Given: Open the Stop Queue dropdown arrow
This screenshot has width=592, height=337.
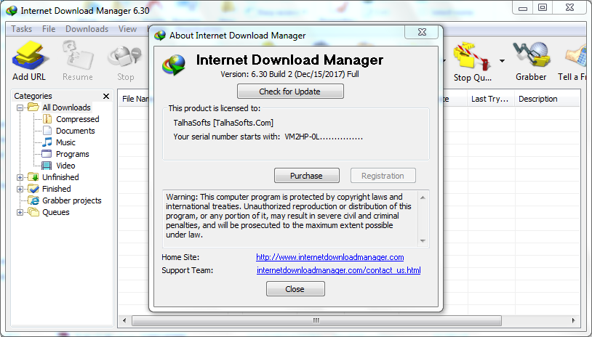Looking at the screenshot, I should pyautogui.click(x=502, y=61).
